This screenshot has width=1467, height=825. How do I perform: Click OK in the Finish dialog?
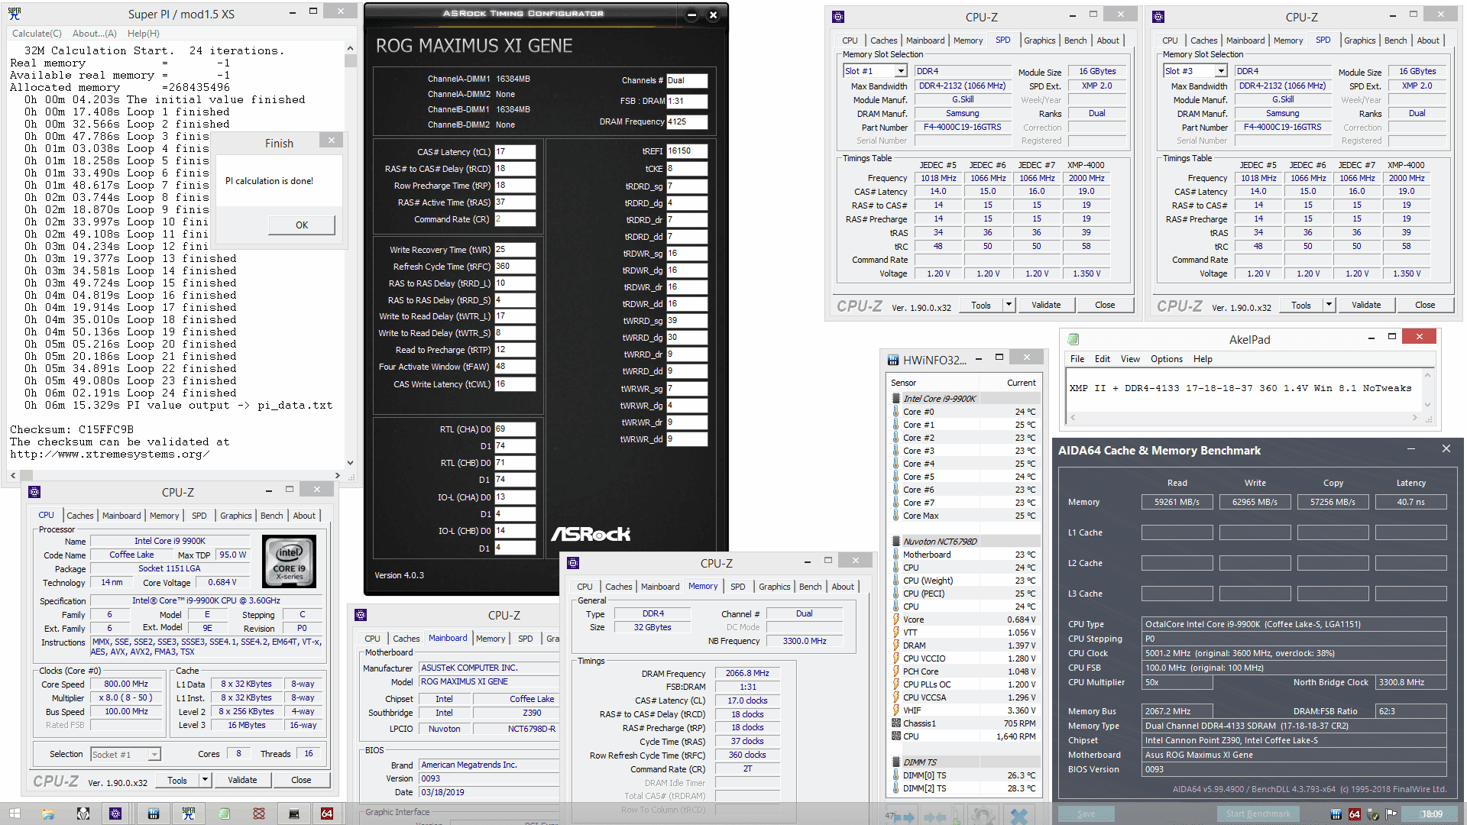click(302, 225)
